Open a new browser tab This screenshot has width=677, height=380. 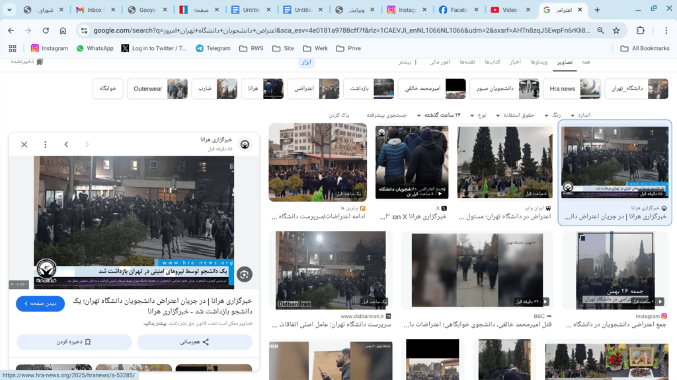(x=597, y=10)
